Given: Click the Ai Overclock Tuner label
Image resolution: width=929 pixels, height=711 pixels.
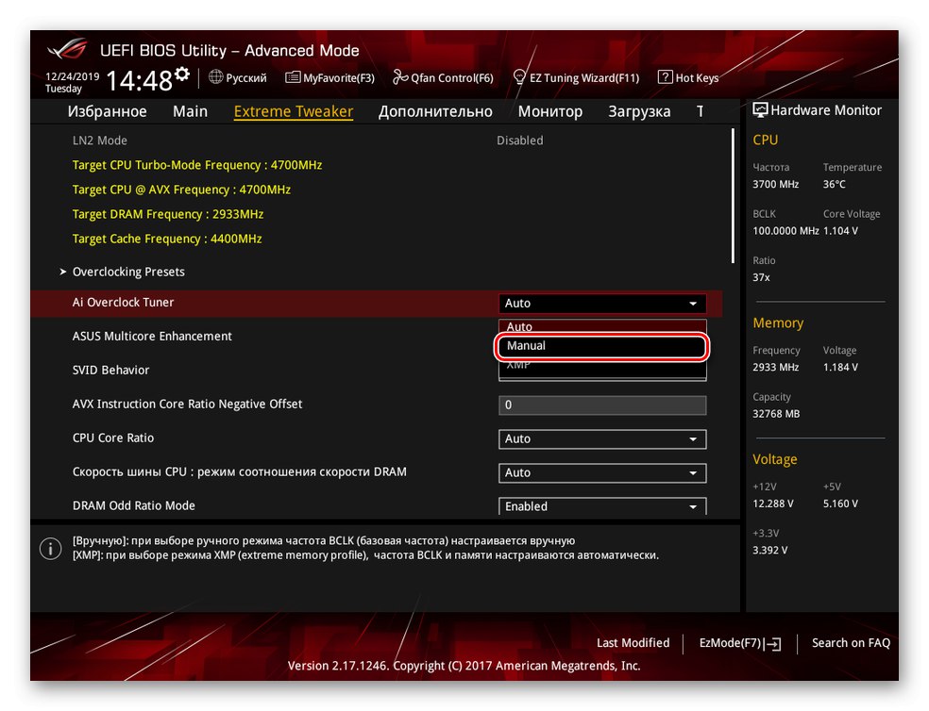Looking at the screenshot, I should click(124, 302).
